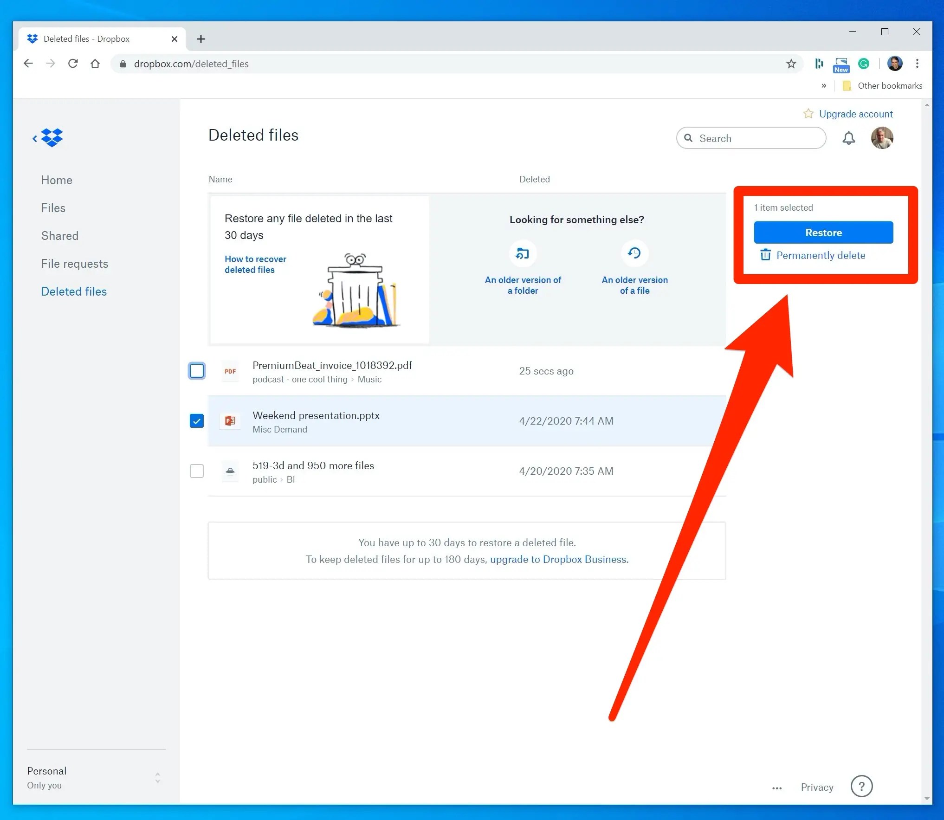The height and width of the screenshot is (820, 944).
Task: Click the Permanently delete link
Action: pos(820,255)
